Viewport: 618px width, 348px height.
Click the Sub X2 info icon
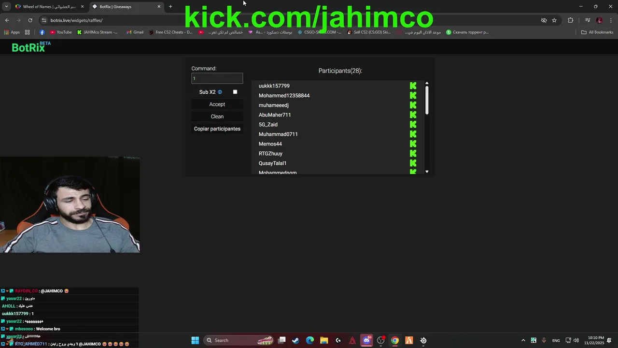click(220, 92)
